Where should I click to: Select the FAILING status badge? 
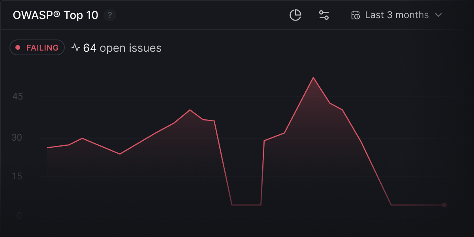click(x=37, y=48)
